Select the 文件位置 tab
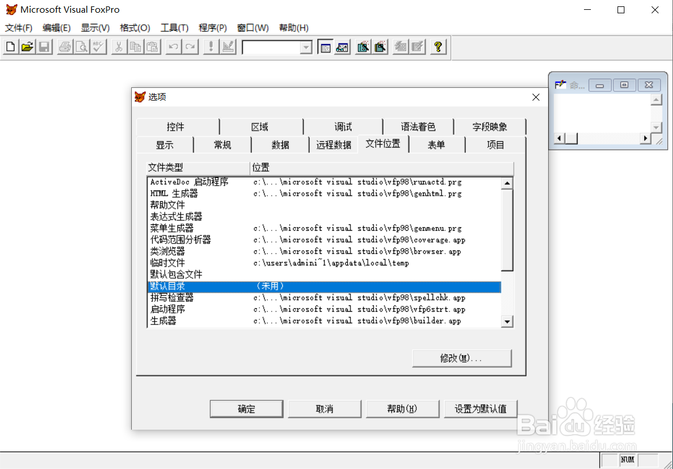The height and width of the screenshot is (469, 673). pos(383,143)
